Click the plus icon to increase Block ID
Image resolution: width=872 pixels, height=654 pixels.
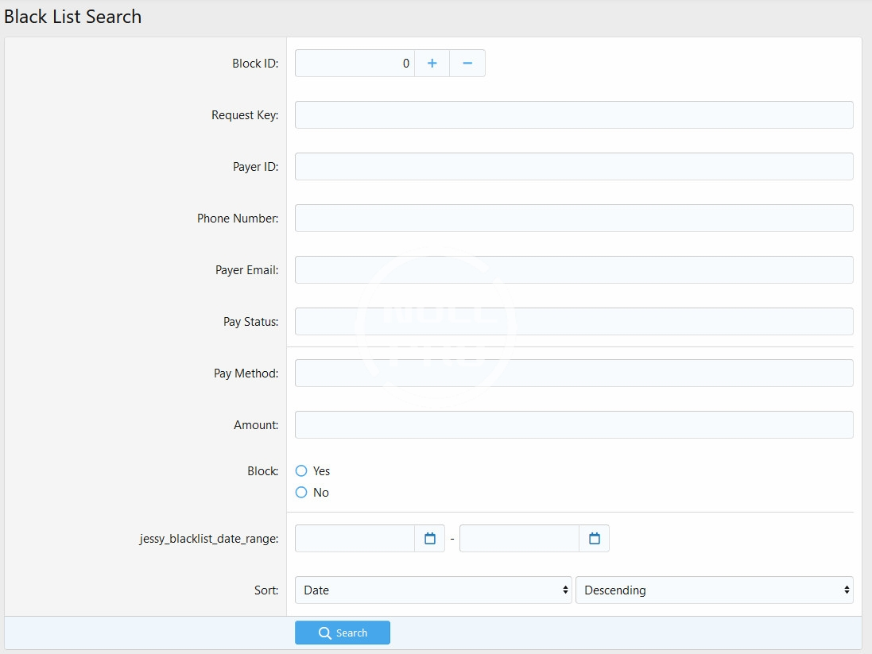[x=432, y=64]
